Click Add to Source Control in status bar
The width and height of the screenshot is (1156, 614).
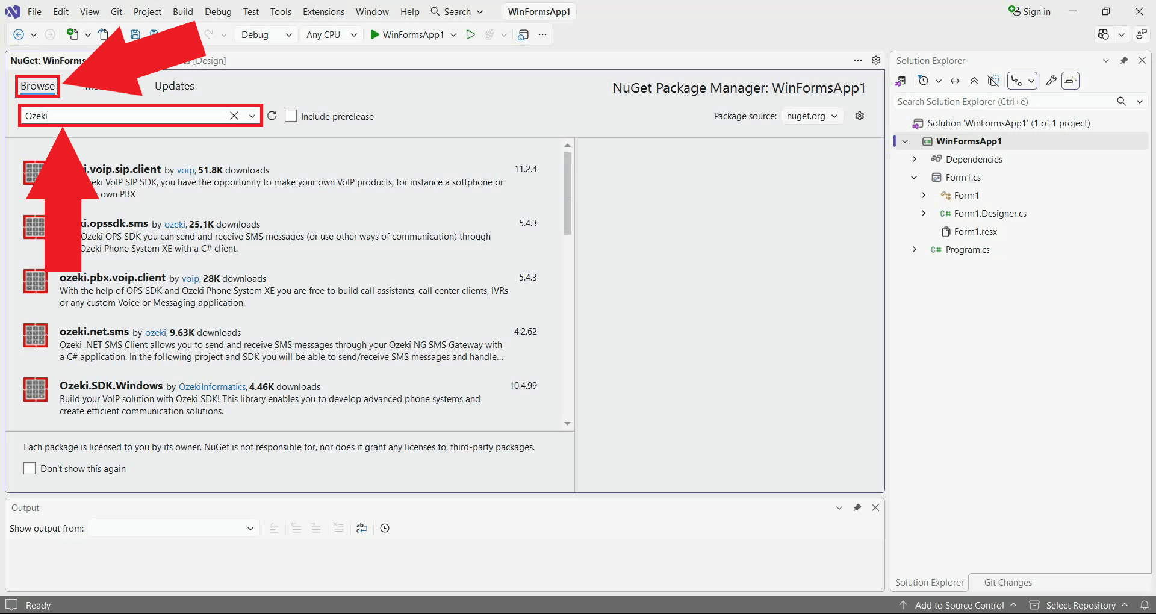pos(959,605)
